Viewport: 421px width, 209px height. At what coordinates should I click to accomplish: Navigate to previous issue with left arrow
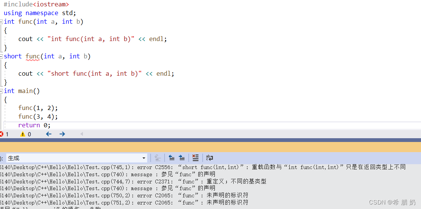(49, 134)
